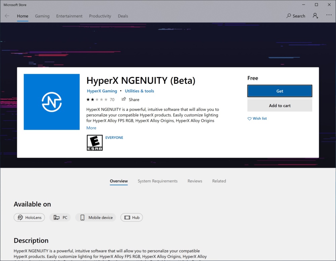This screenshot has height=261, width=336.
Task: Open HyperX Gaming publisher link
Action: [102, 91]
